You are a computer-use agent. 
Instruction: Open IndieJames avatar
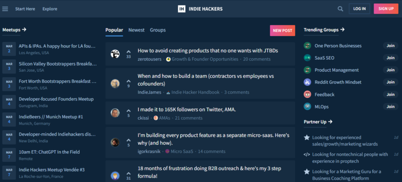[x=115, y=83]
